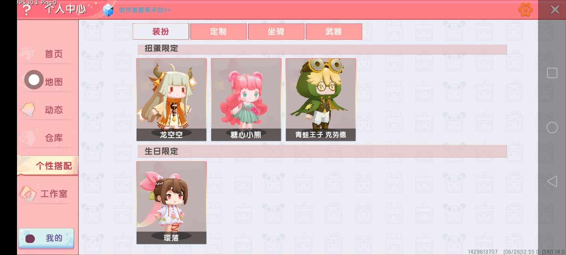Select the 糖心小熊 costume card
Image resolution: width=566 pixels, height=255 pixels.
[246, 100]
